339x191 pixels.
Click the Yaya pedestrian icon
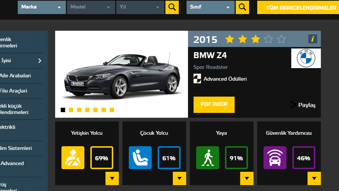(208, 158)
